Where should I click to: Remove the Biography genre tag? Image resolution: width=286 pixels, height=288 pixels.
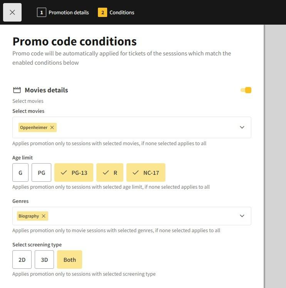[x=44, y=216]
